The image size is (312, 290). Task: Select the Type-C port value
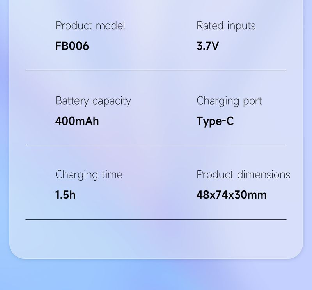pyautogui.click(x=215, y=121)
